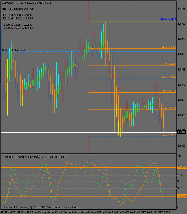Click 1.0855 on the price scale

tap(182, 70)
